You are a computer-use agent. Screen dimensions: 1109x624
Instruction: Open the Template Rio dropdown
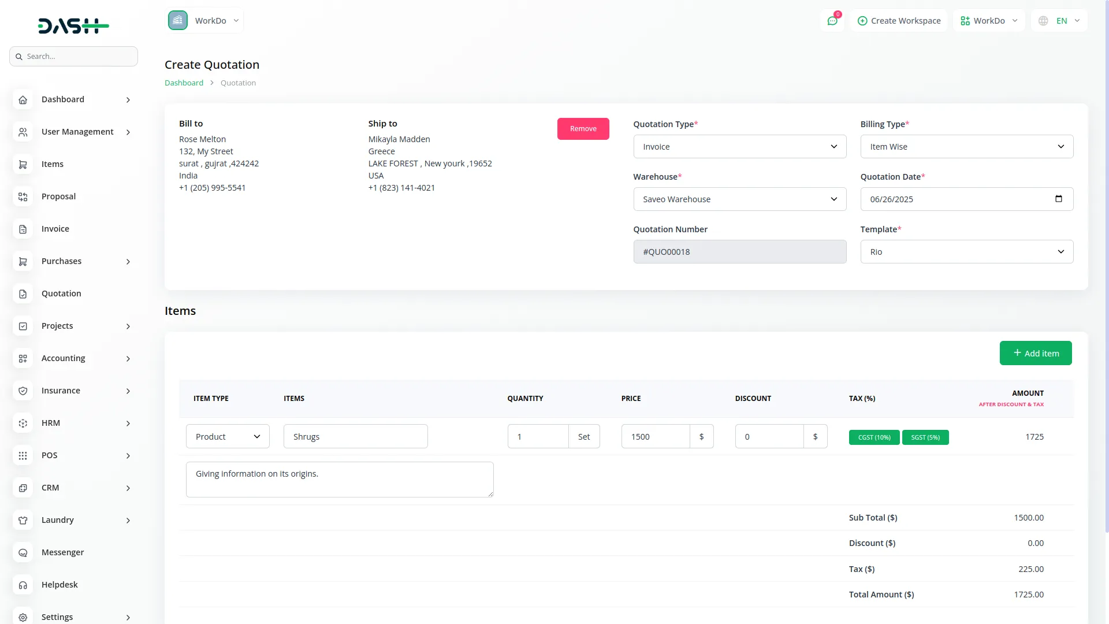(966, 252)
